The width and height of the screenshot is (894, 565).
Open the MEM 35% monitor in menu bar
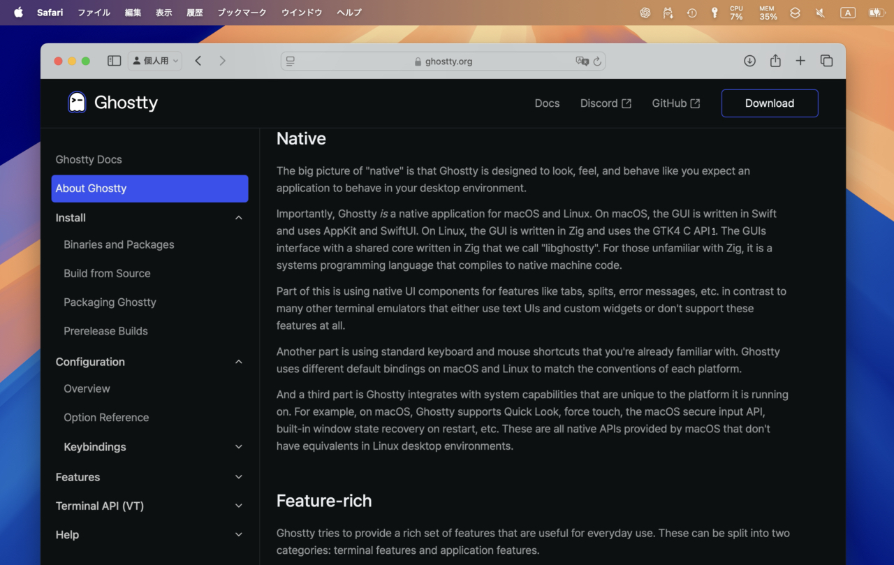click(768, 13)
